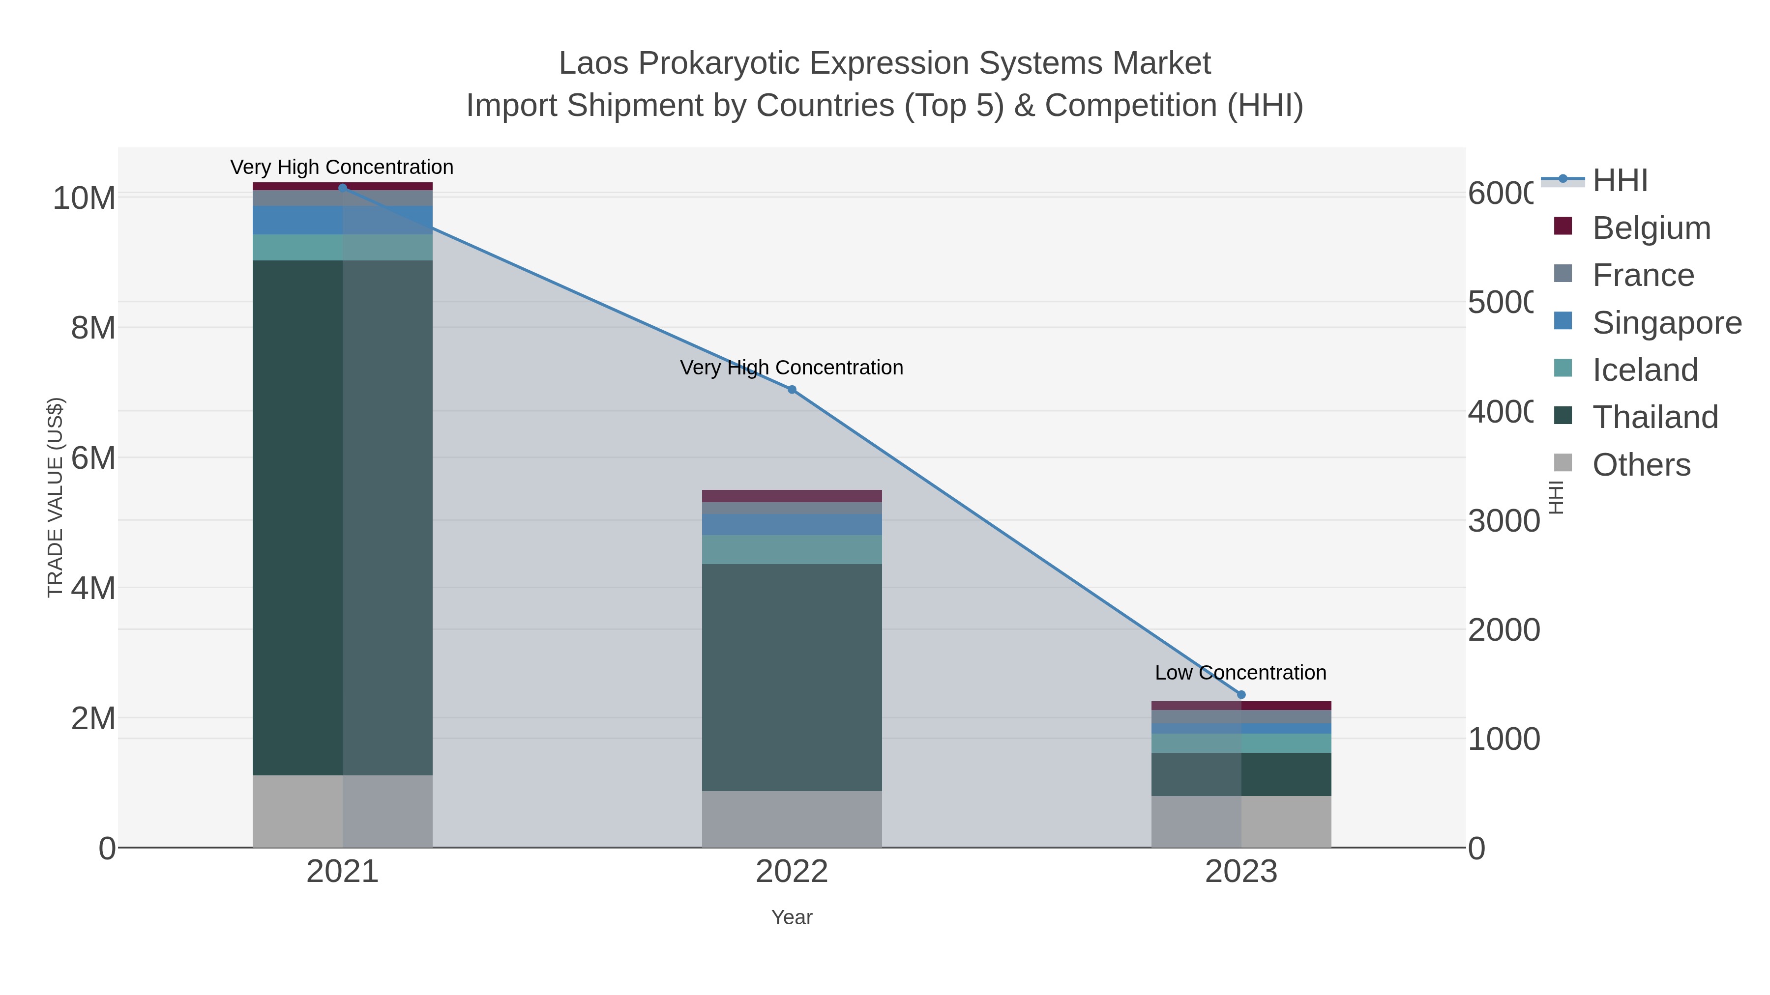
Task: Click the 10M tick on the left axis
Action: (x=84, y=198)
